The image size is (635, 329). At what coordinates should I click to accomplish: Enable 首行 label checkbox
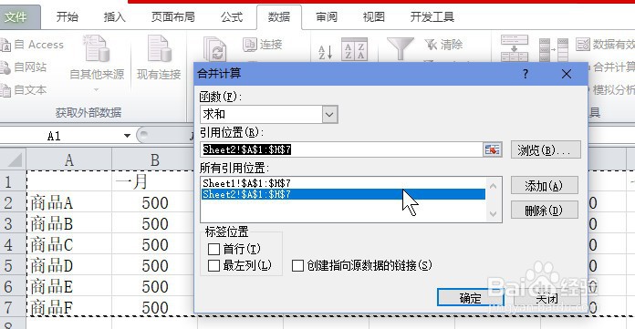pos(213,249)
